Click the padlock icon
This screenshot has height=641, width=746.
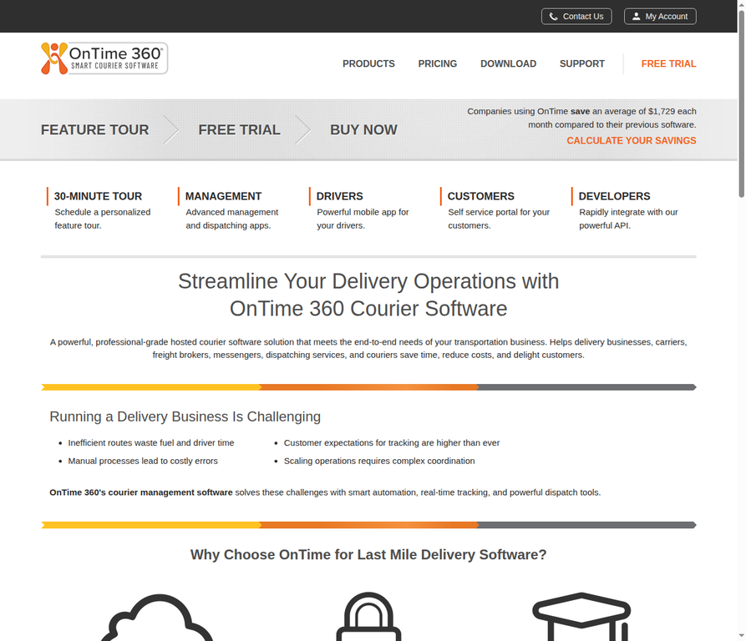(x=368, y=616)
